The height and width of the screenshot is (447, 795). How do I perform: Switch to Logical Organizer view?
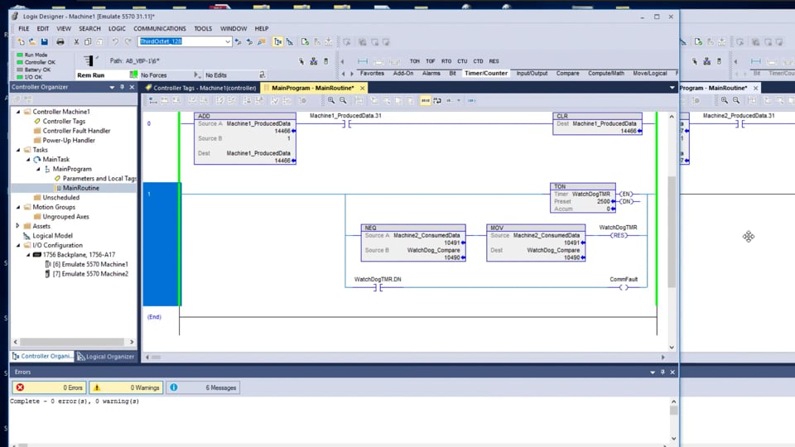(x=106, y=357)
